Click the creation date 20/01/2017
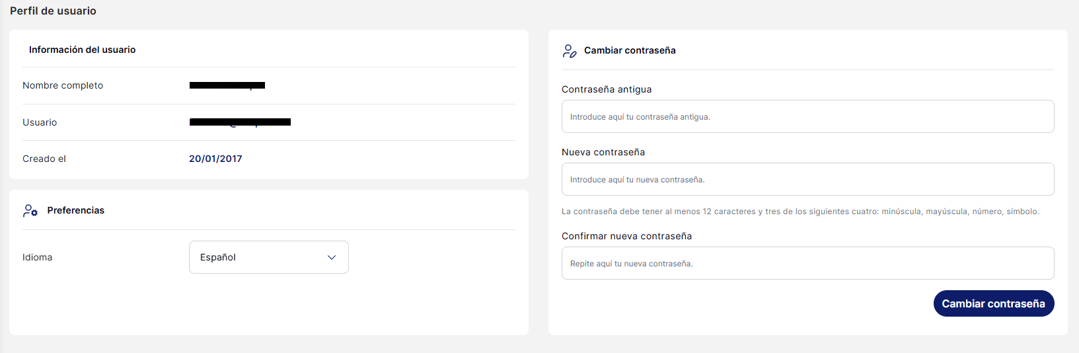This screenshot has width=1079, height=353. coord(215,159)
